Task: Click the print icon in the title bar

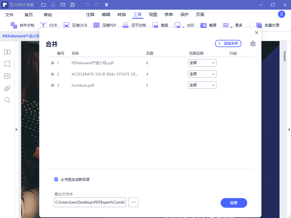Action: pyautogui.click(x=72, y=5)
